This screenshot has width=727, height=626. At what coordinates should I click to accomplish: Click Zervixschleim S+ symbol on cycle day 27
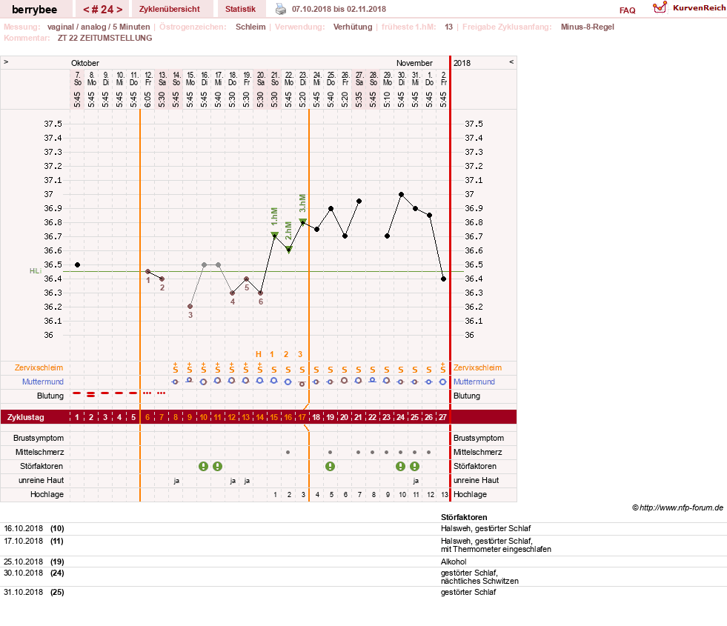(x=442, y=368)
